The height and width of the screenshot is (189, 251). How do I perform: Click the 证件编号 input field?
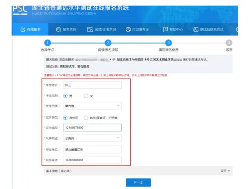(92, 128)
